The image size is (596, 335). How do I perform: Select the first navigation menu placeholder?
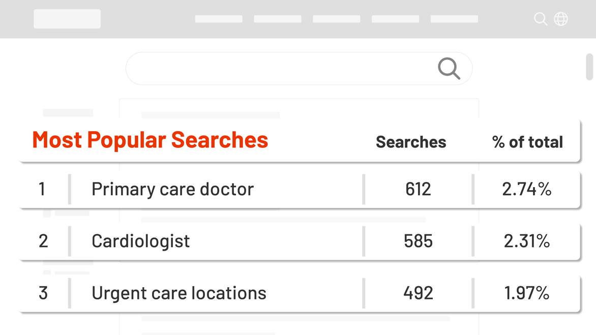[219, 19]
